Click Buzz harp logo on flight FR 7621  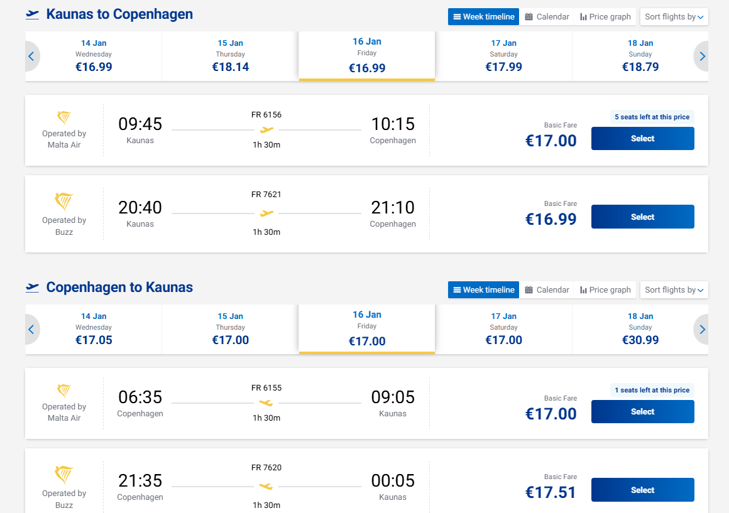click(x=64, y=202)
